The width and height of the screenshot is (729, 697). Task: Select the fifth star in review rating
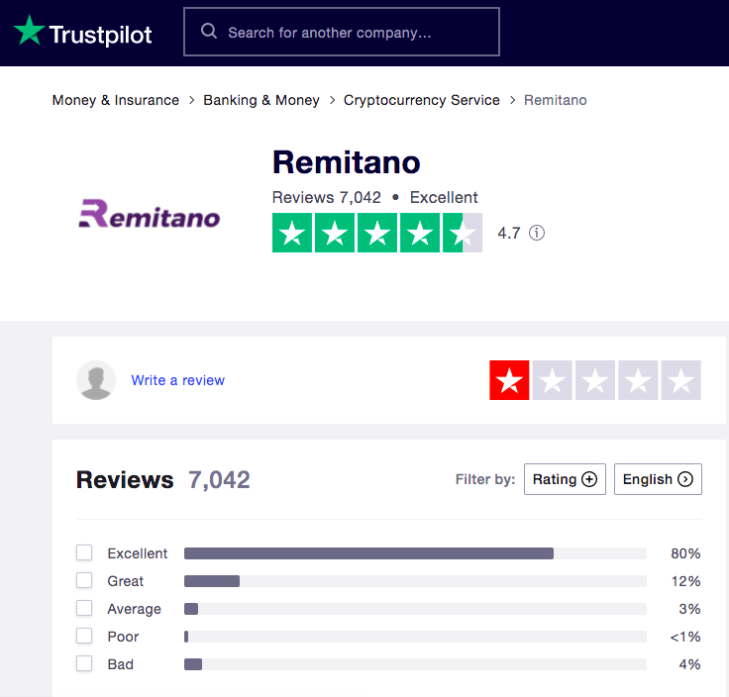[x=681, y=380]
